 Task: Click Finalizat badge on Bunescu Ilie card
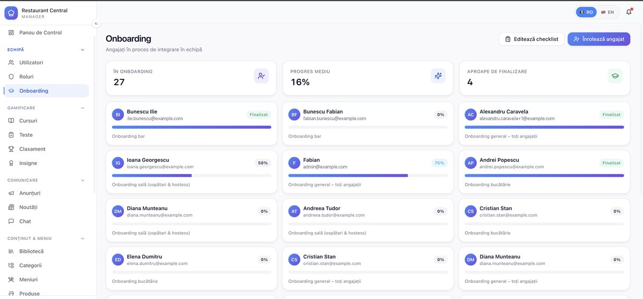click(259, 115)
